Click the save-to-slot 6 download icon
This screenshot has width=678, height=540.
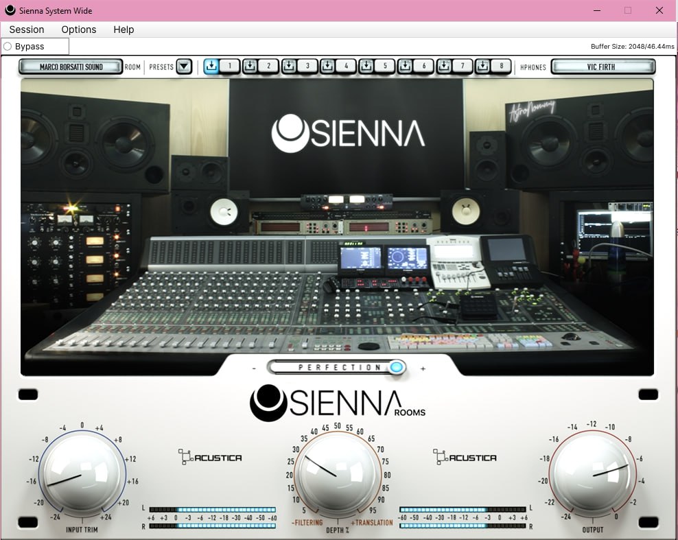click(405, 66)
